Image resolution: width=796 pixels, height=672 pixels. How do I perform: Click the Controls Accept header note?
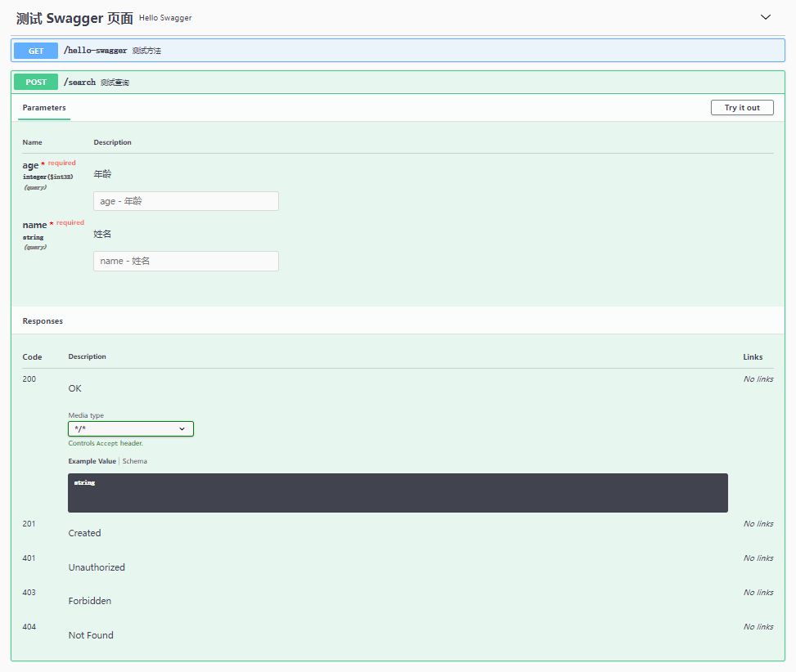pyautogui.click(x=106, y=443)
